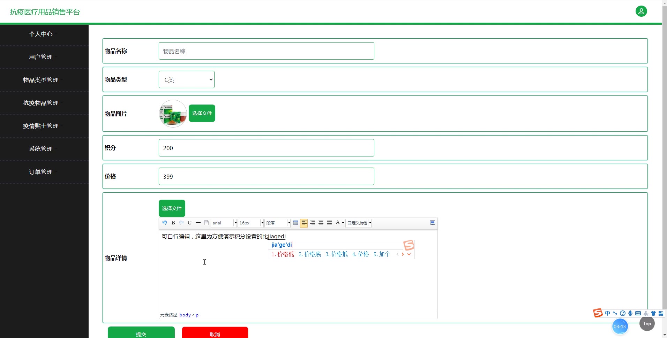Insert a horizontal rule in the editor
This screenshot has width=667, height=338.
[x=198, y=223]
